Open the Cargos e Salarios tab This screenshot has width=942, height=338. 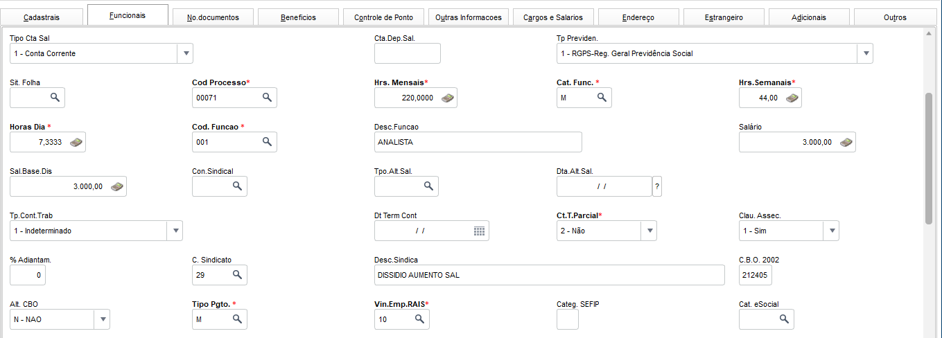coord(553,17)
